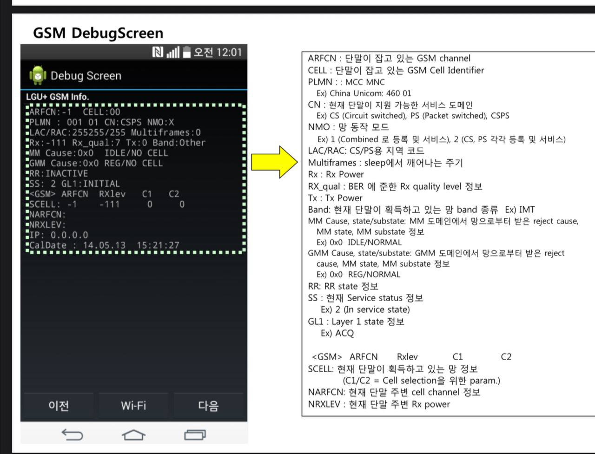Click the GSM DebugScreen slide title

click(x=98, y=33)
